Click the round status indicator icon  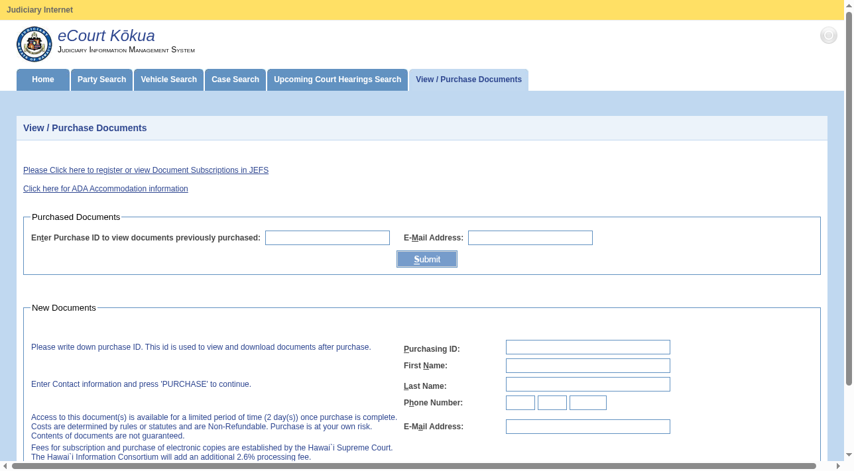pyautogui.click(x=829, y=35)
